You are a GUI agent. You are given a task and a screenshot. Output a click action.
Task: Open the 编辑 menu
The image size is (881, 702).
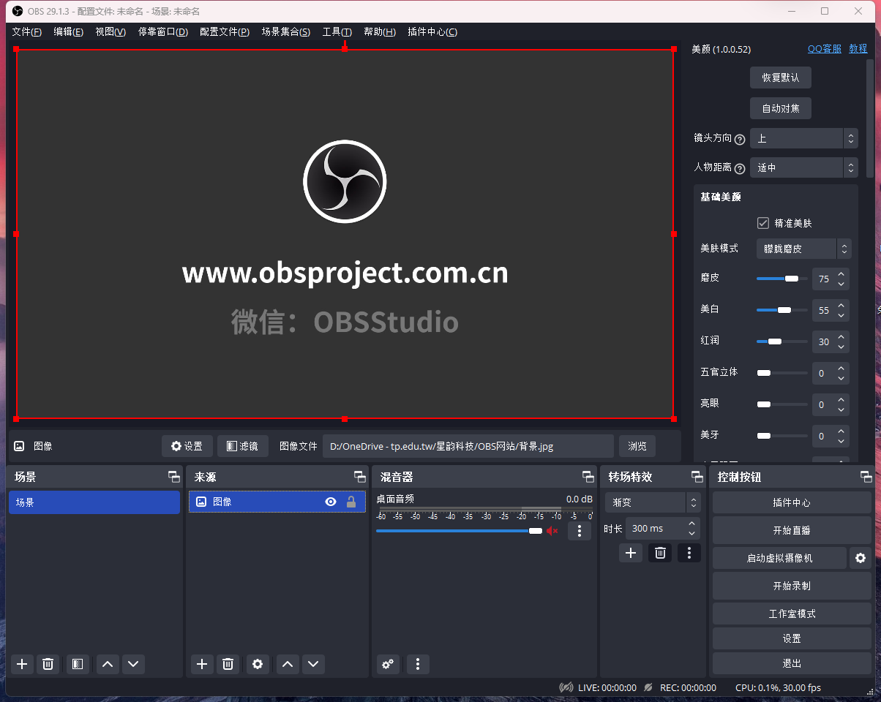(68, 31)
